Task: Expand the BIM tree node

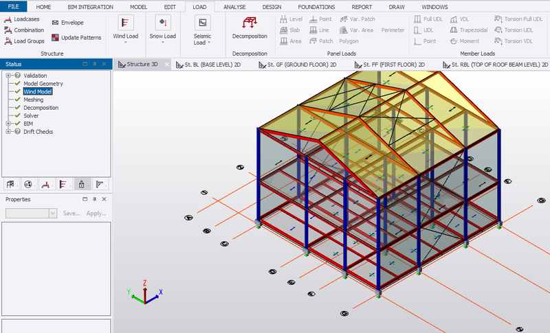Action: tap(8, 124)
